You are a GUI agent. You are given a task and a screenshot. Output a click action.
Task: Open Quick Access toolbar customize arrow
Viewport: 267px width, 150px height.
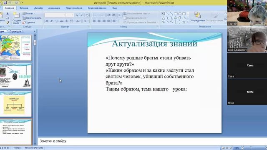pos(22,3)
